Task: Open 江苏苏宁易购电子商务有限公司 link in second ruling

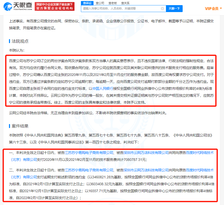Action: coord(89,170)
